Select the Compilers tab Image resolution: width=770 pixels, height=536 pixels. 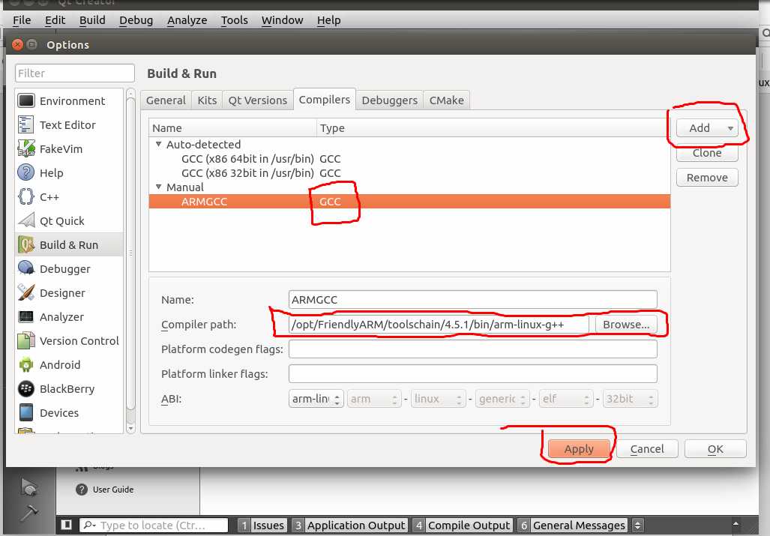click(x=324, y=99)
